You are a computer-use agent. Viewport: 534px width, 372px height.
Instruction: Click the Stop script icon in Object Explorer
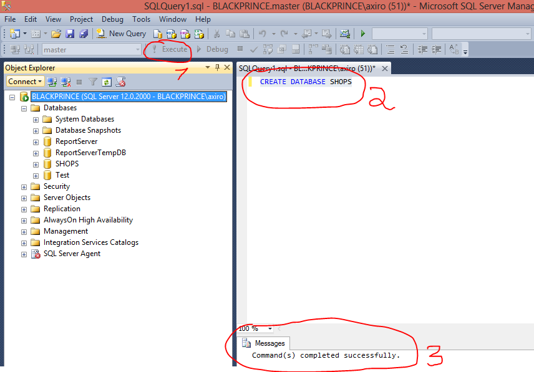[x=120, y=82]
